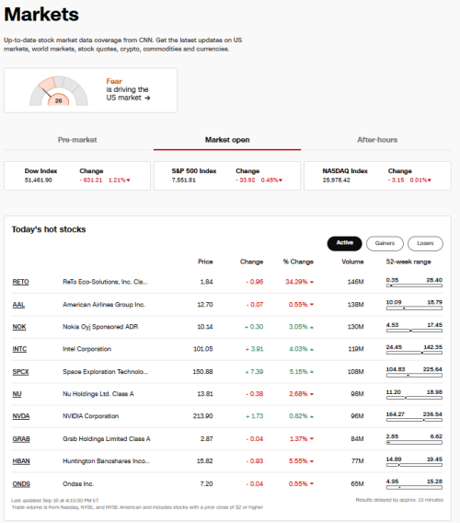
Task: Click the NOK 52-week range bar
Action: click(414, 331)
